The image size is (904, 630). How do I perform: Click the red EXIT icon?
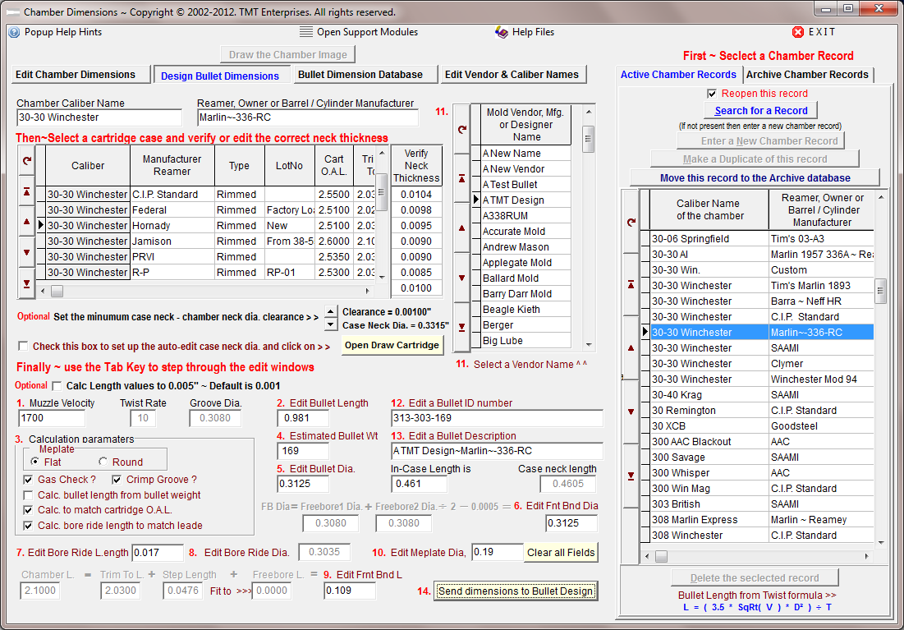[x=797, y=32]
